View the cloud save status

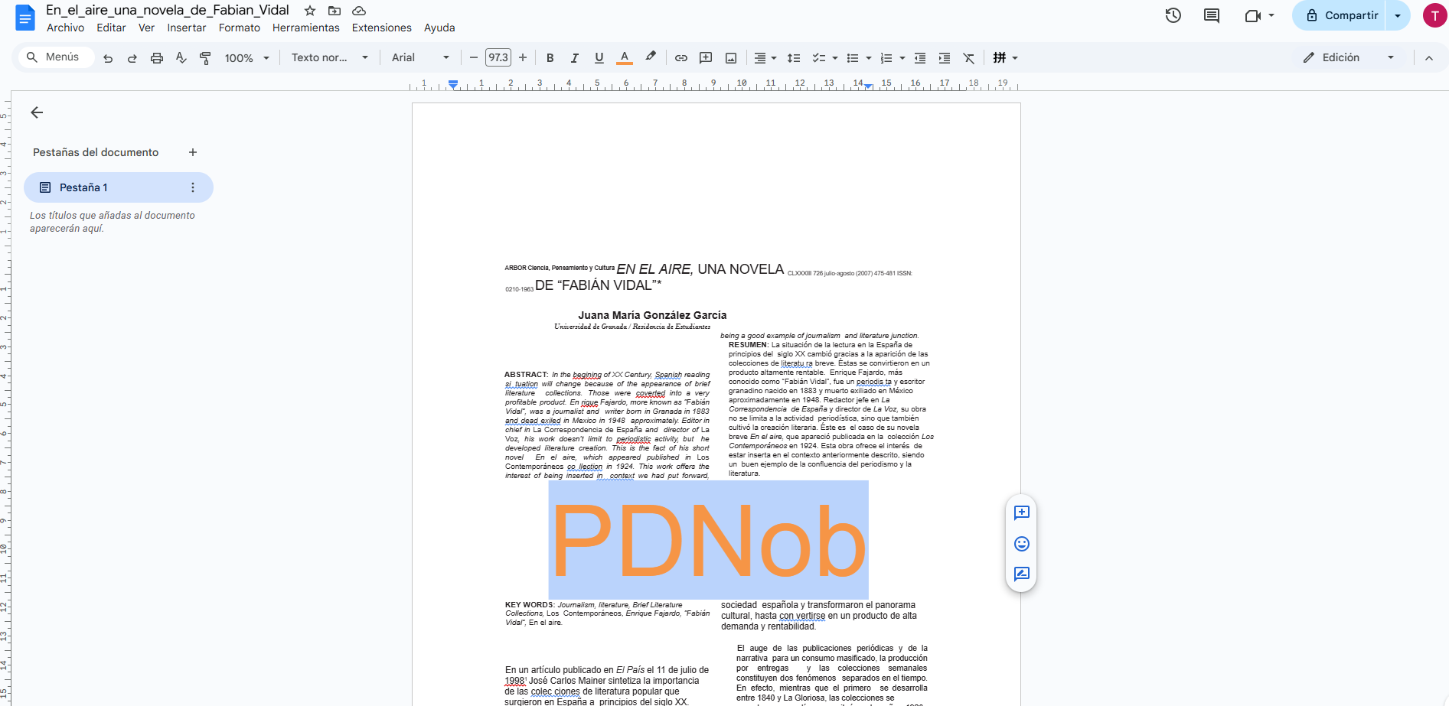359,11
